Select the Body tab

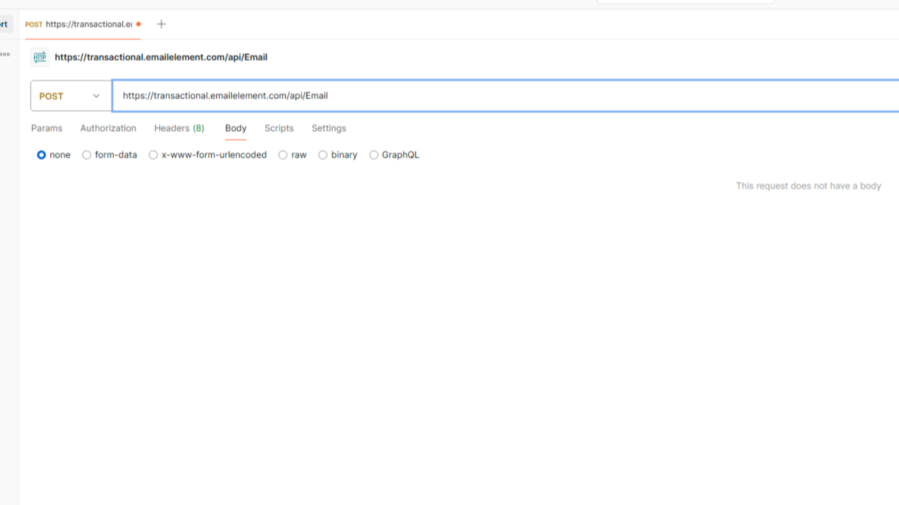click(x=236, y=128)
